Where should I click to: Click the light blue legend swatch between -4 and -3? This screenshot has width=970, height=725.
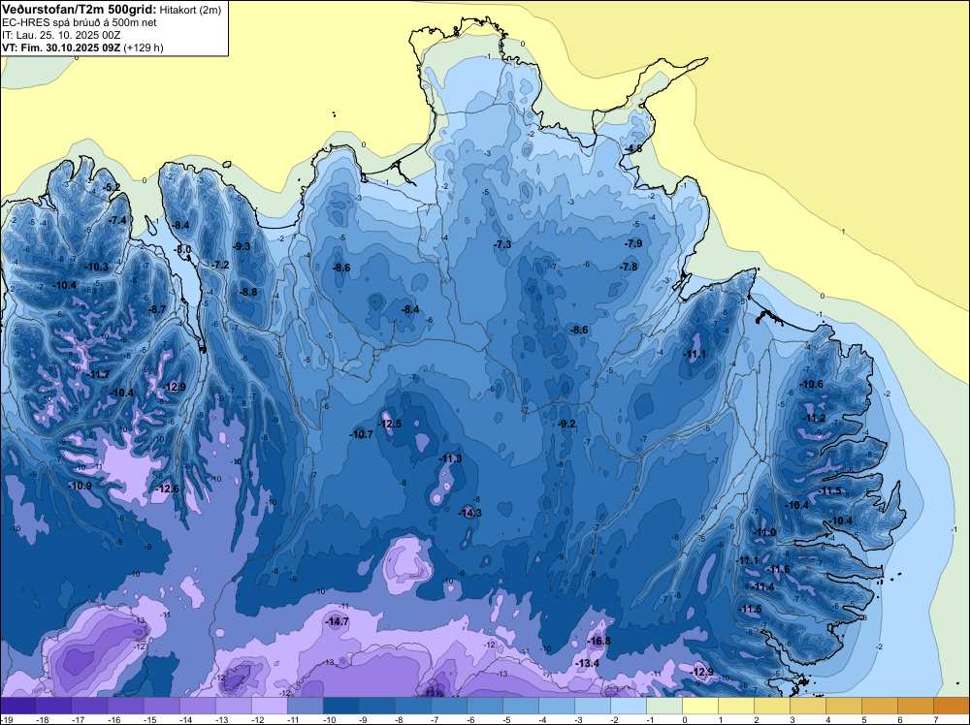557,706
